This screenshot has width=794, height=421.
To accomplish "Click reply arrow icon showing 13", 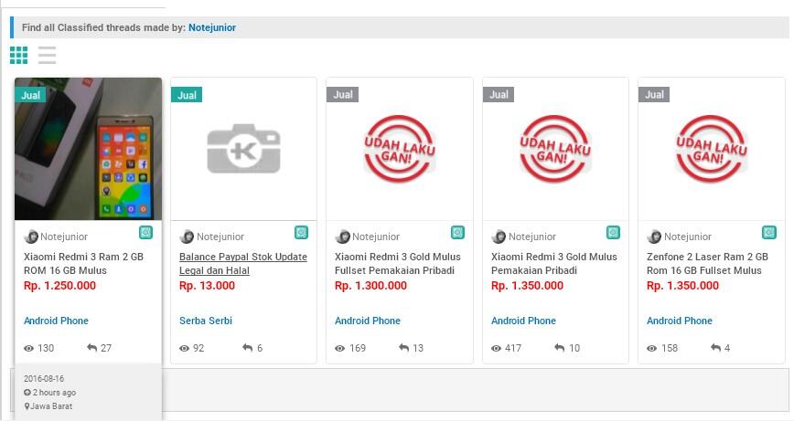I will [x=403, y=348].
